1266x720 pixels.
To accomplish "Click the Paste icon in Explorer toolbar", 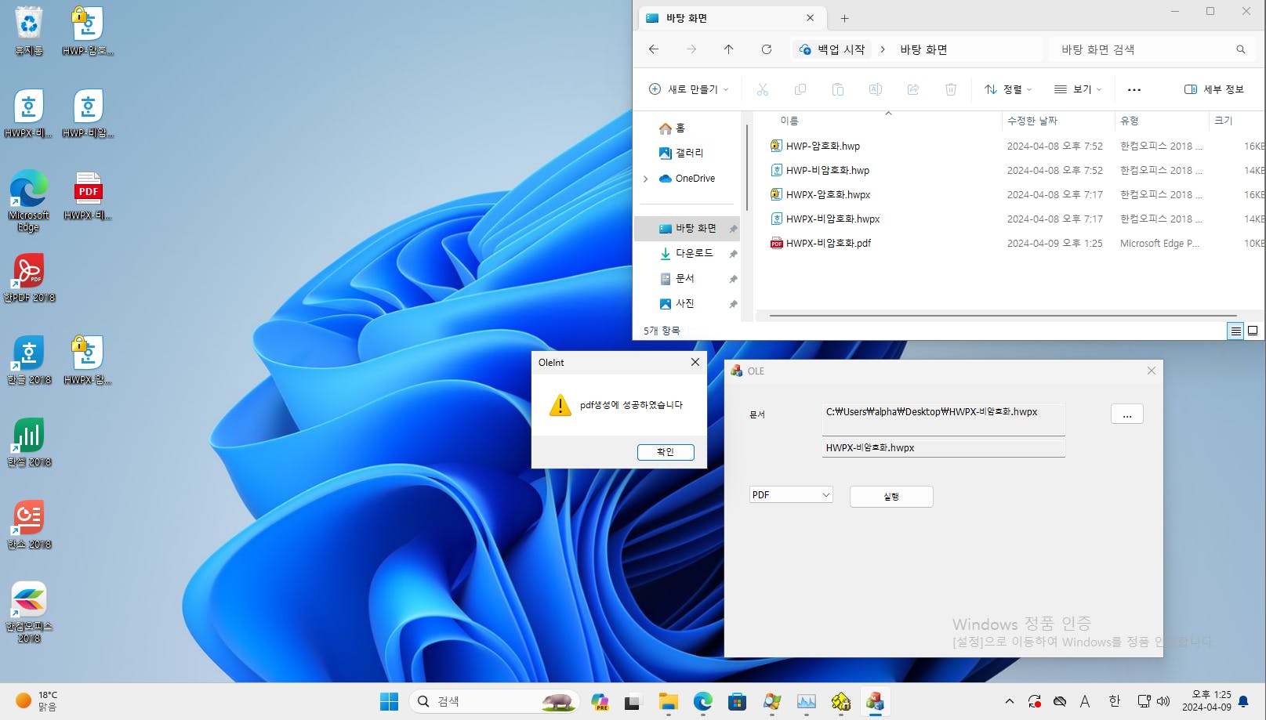I will click(x=838, y=89).
